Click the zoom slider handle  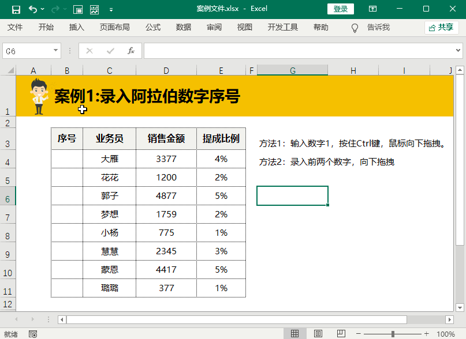(x=393, y=334)
